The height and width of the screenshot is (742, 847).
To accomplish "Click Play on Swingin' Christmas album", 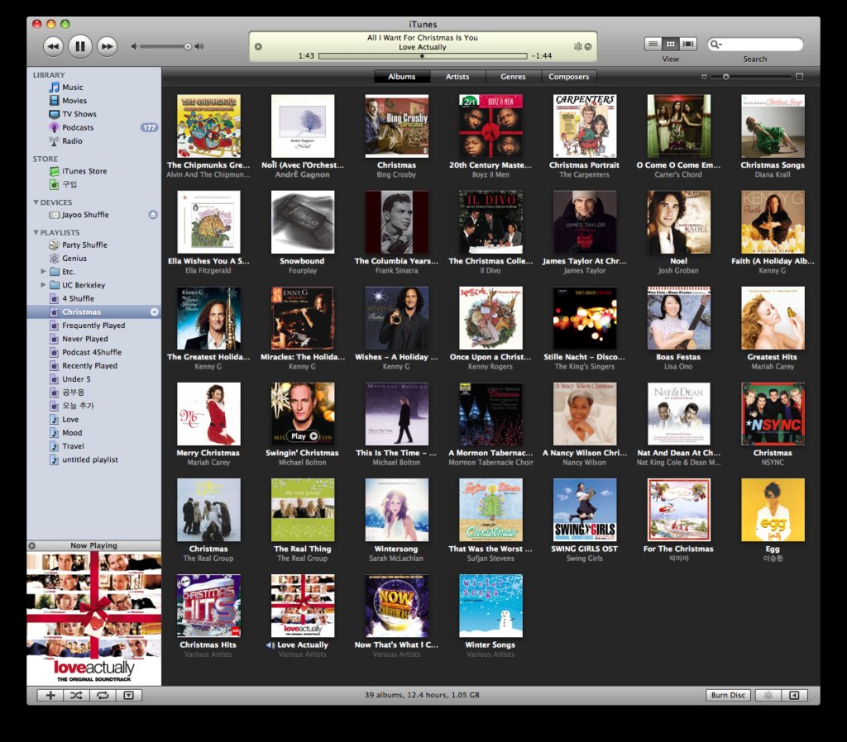I will point(304,436).
